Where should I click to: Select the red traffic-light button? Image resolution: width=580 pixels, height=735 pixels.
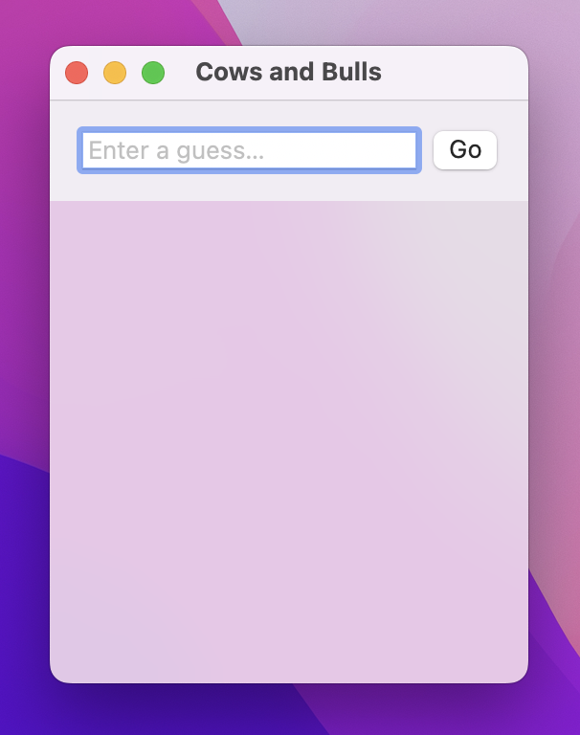pyautogui.click(x=77, y=73)
